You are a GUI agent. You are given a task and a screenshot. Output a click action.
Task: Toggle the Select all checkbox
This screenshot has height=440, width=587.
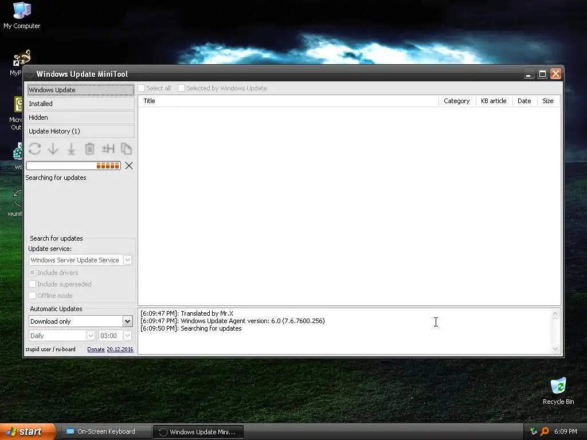(142, 88)
